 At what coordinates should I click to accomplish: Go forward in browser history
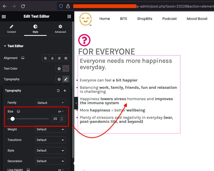coord(14,6)
